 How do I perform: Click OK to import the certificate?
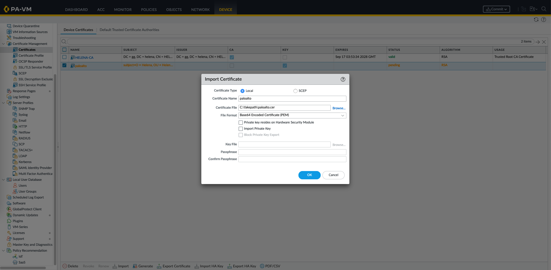(x=309, y=175)
